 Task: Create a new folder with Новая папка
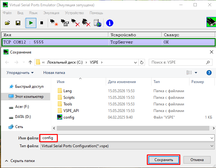coord(54,73)
